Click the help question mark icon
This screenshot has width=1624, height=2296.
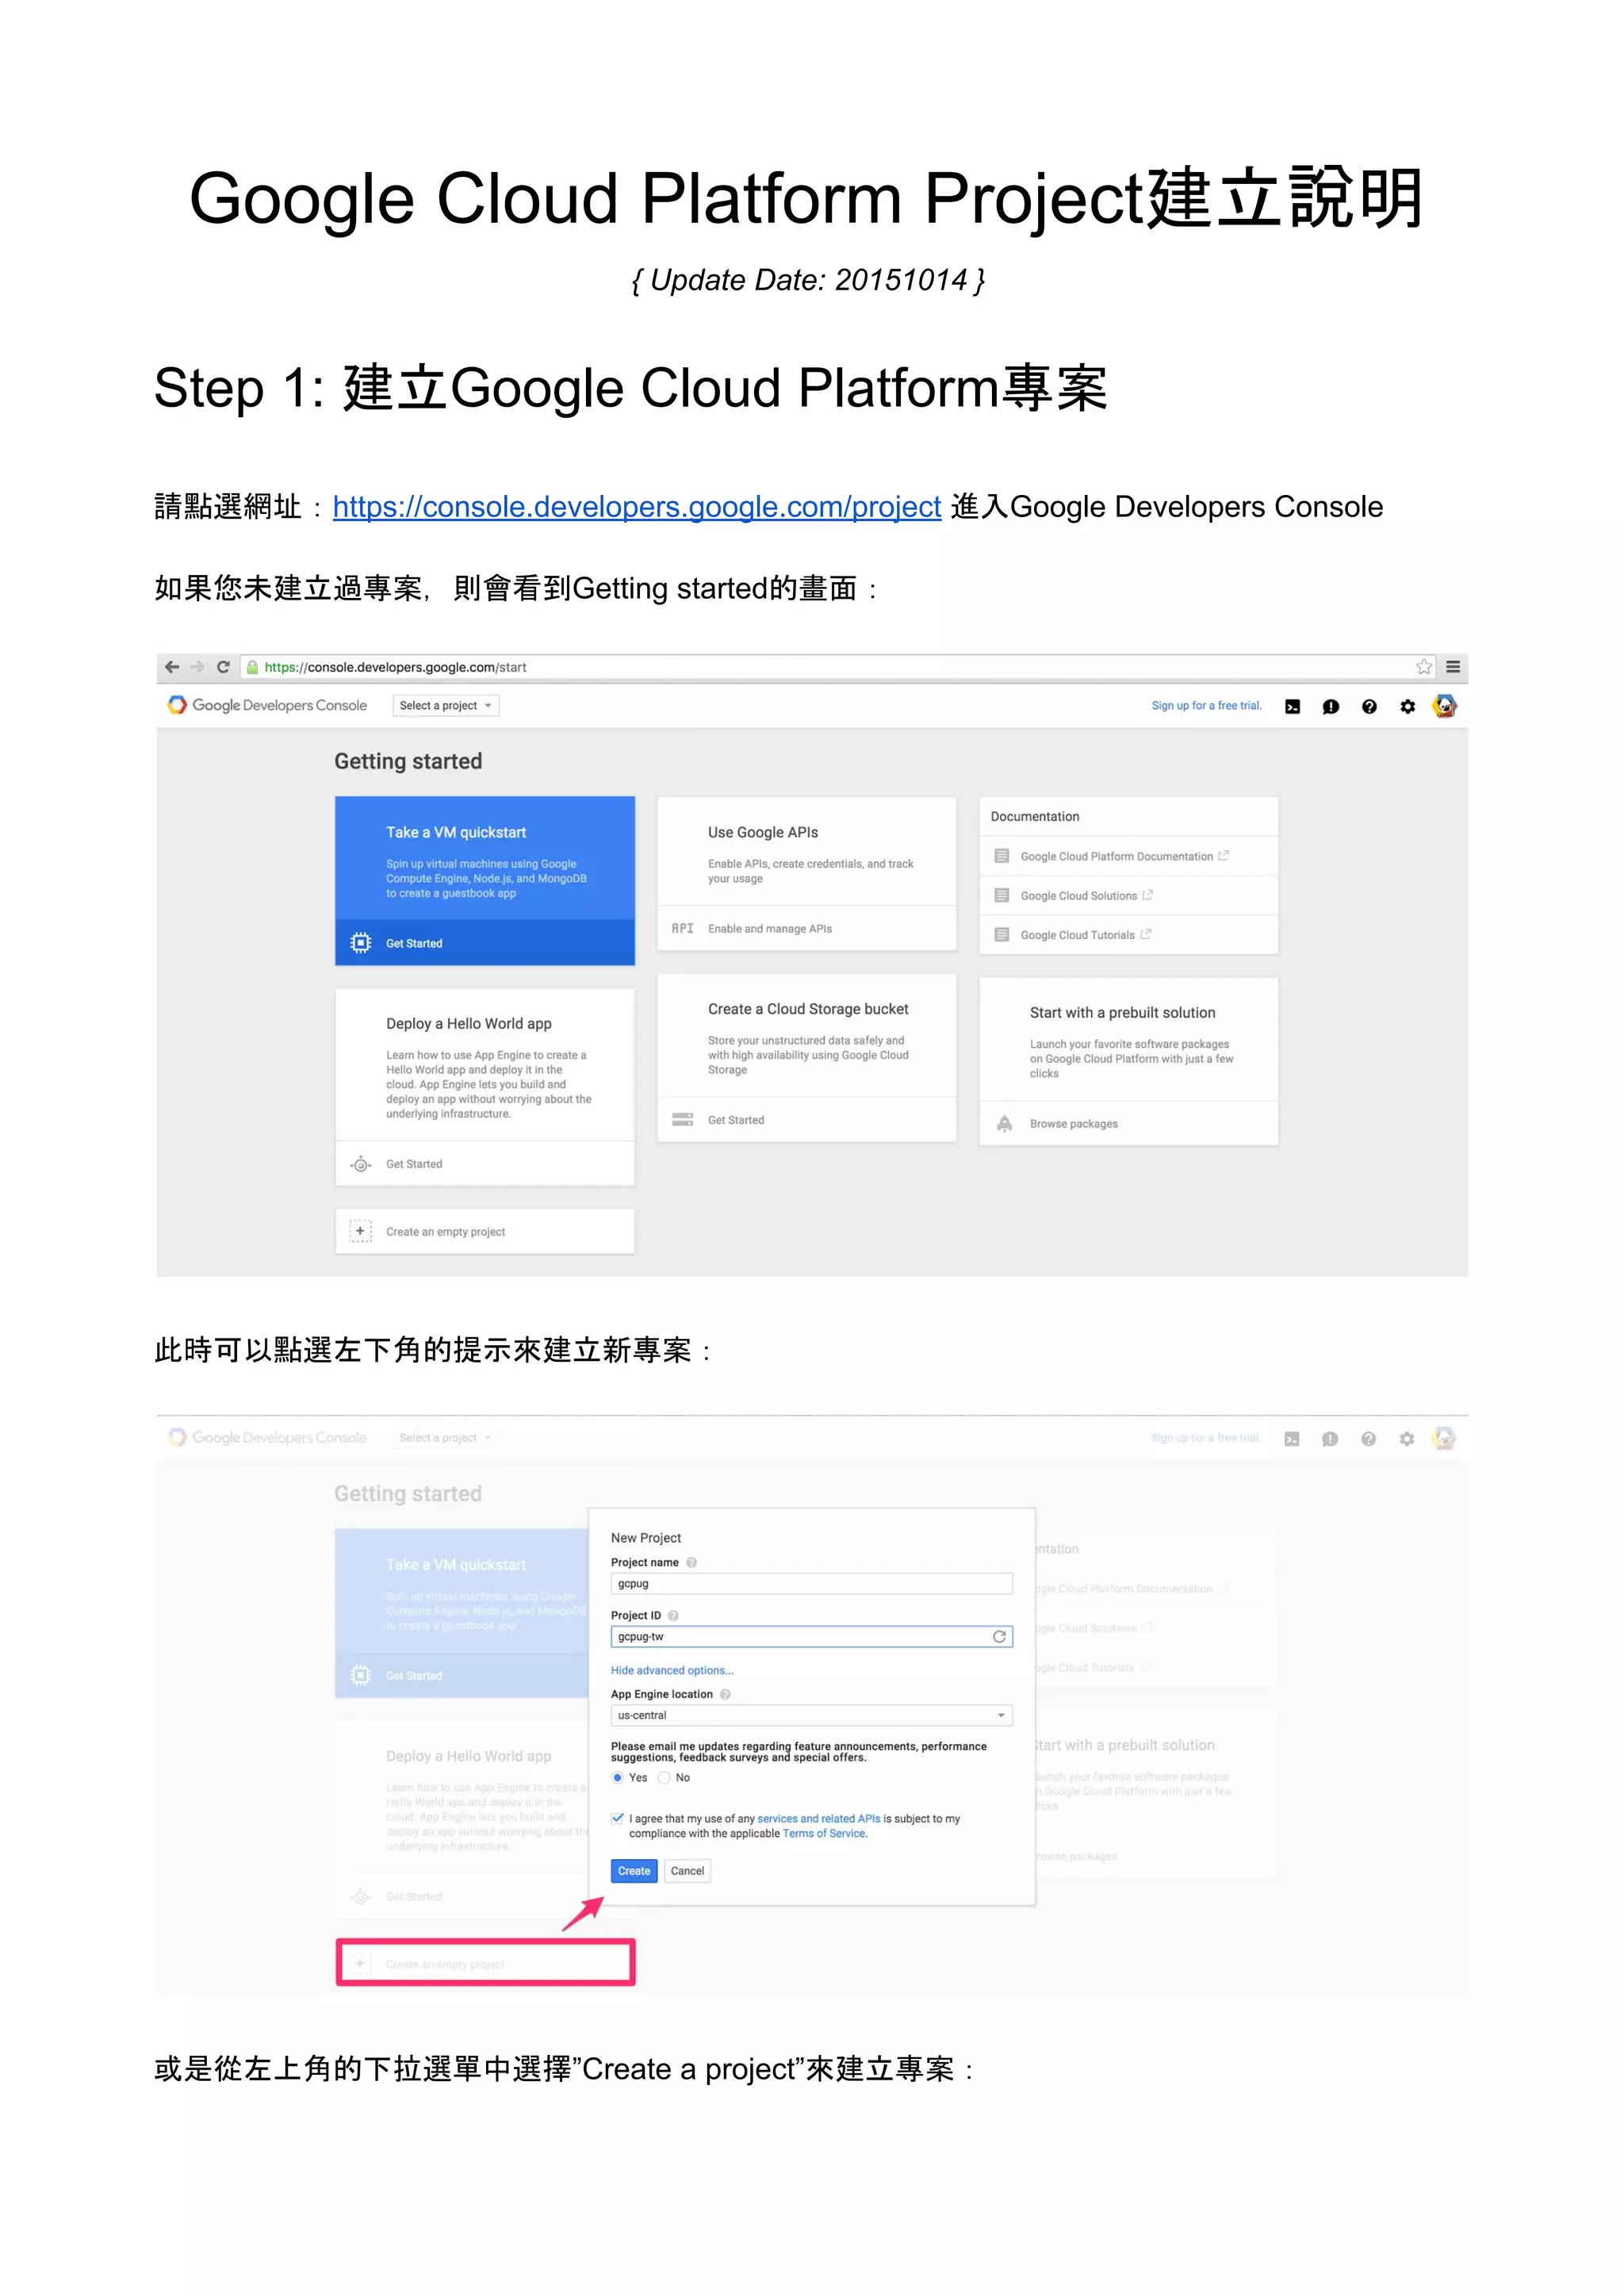(x=1369, y=707)
